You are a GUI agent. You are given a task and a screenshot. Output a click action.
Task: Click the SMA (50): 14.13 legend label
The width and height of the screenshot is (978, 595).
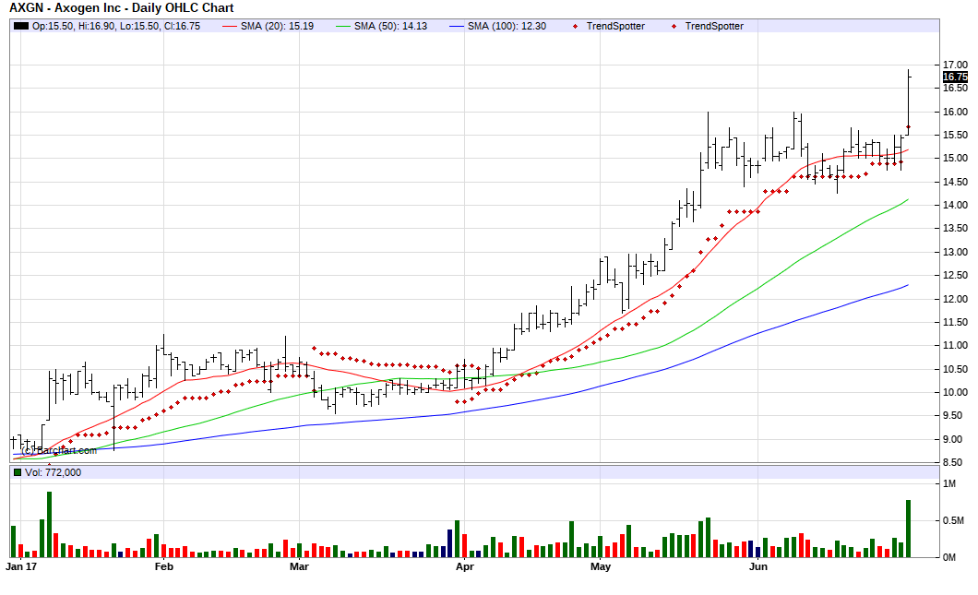pyautogui.click(x=390, y=26)
